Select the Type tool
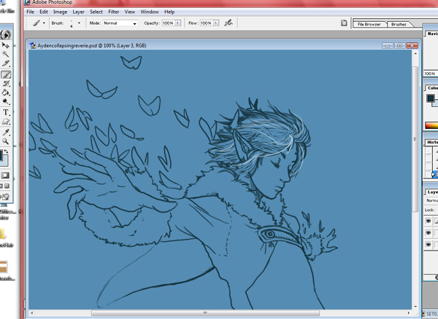 point(6,112)
